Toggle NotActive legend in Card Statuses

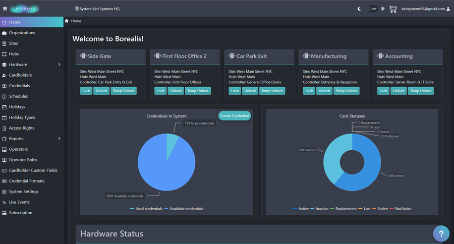(x=401, y=209)
